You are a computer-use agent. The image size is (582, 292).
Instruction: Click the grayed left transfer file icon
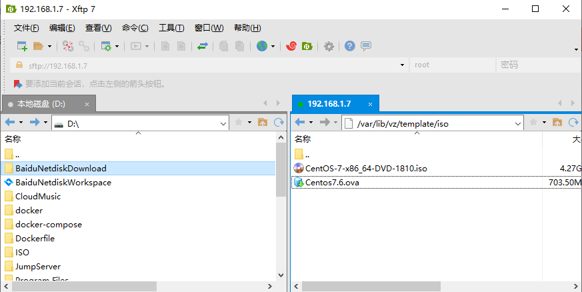coord(165,46)
